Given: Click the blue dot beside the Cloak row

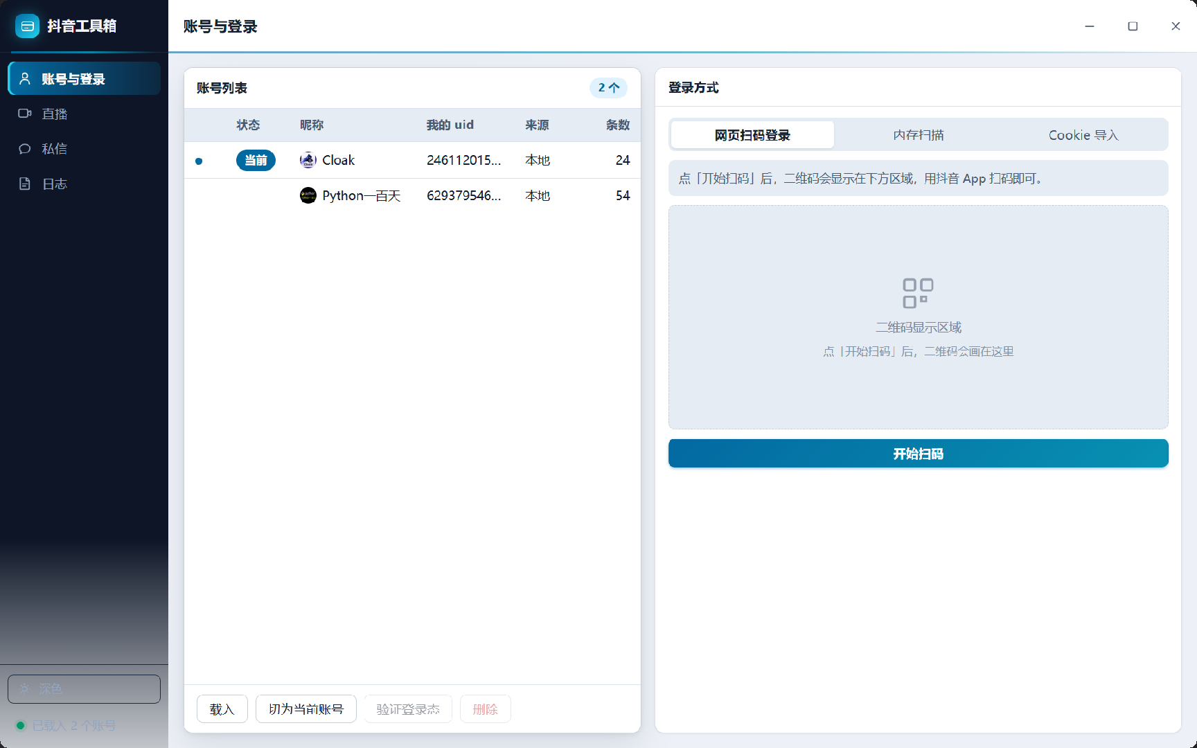Looking at the screenshot, I should tap(199, 161).
